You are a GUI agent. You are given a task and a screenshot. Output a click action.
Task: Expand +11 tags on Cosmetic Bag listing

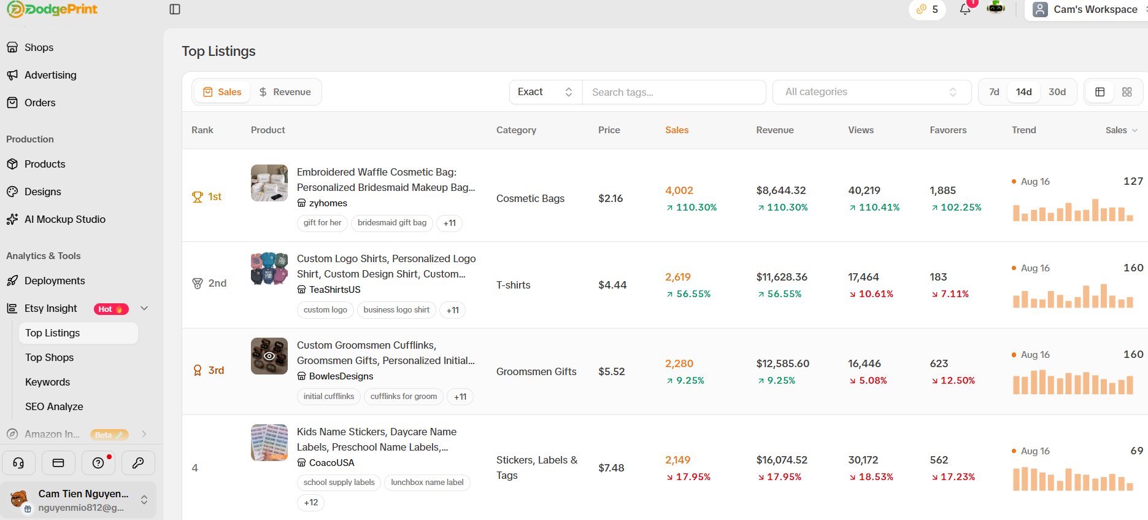450,223
